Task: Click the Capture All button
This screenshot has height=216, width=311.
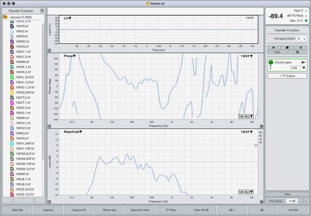Action: coord(79,210)
